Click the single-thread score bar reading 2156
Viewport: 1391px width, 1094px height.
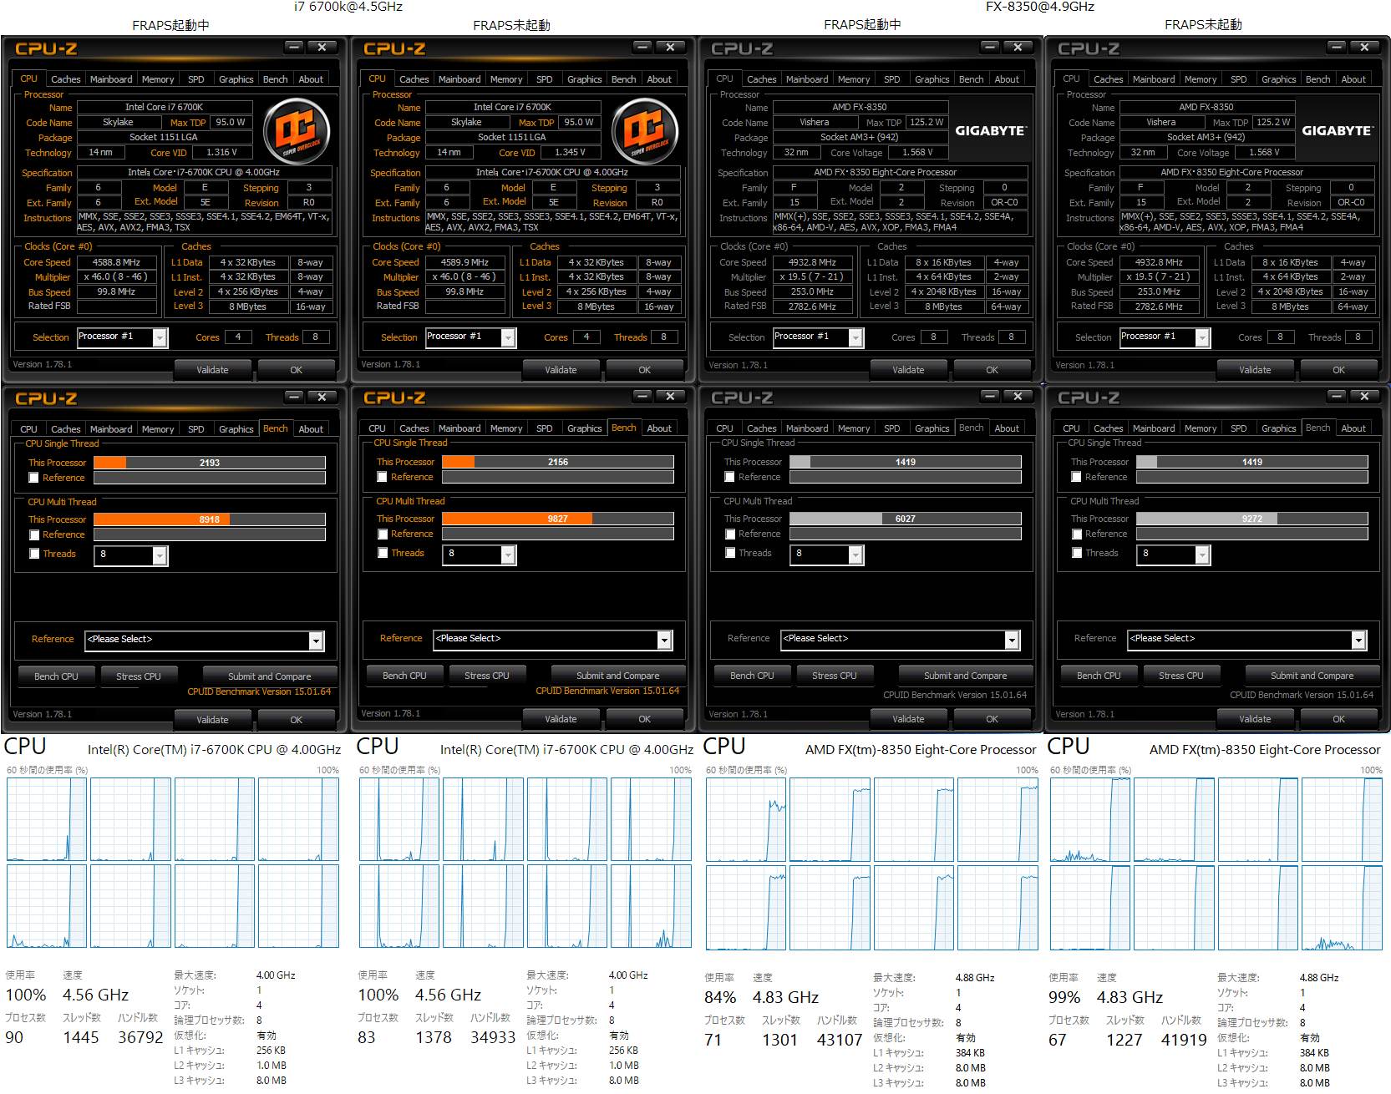tap(557, 462)
